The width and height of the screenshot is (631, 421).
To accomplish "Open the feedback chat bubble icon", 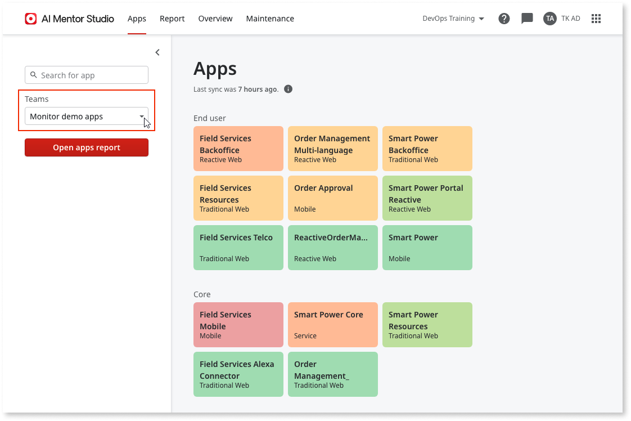I will pos(527,19).
